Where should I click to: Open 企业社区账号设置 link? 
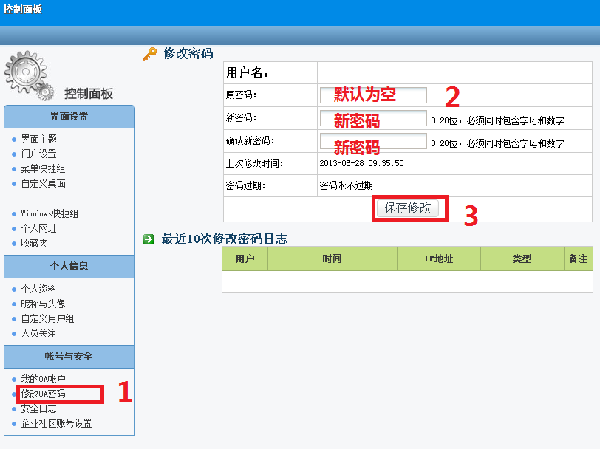point(56,423)
